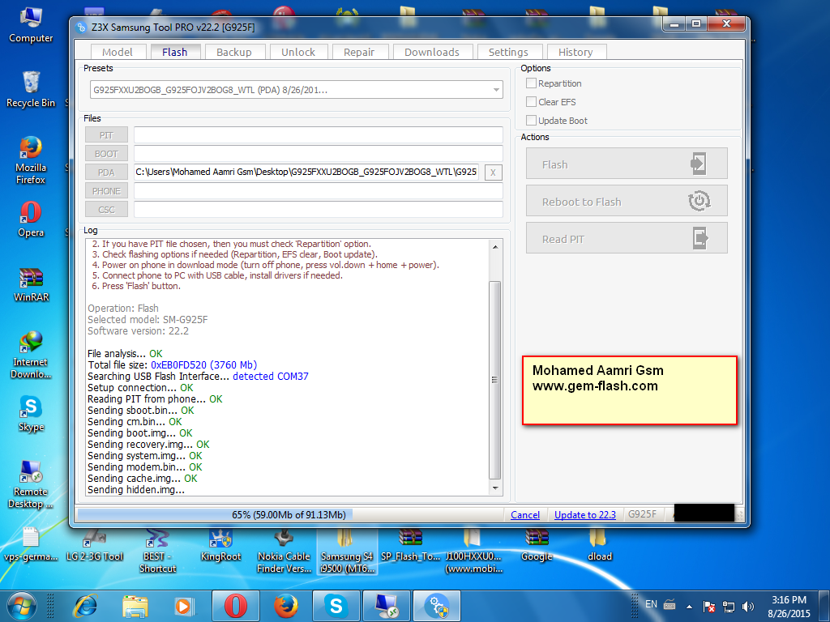Viewport: 830px width, 622px height.
Task: Click the Cancel link
Action: (x=525, y=514)
